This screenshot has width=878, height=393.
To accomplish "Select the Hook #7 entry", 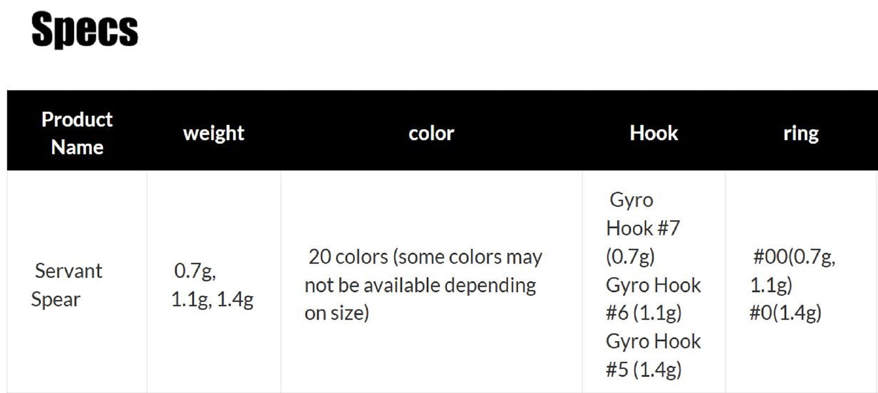I will (643, 228).
